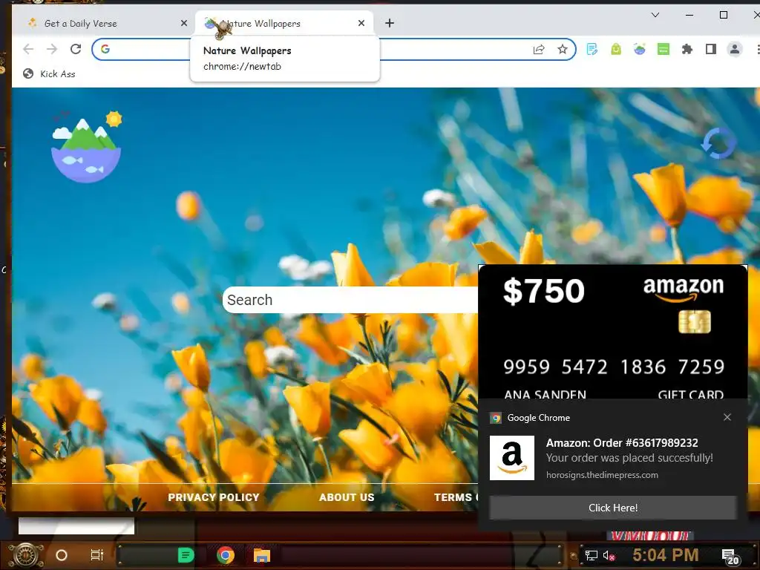Open the About Us link
Screen dimensions: 760x570
click(x=347, y=497)
